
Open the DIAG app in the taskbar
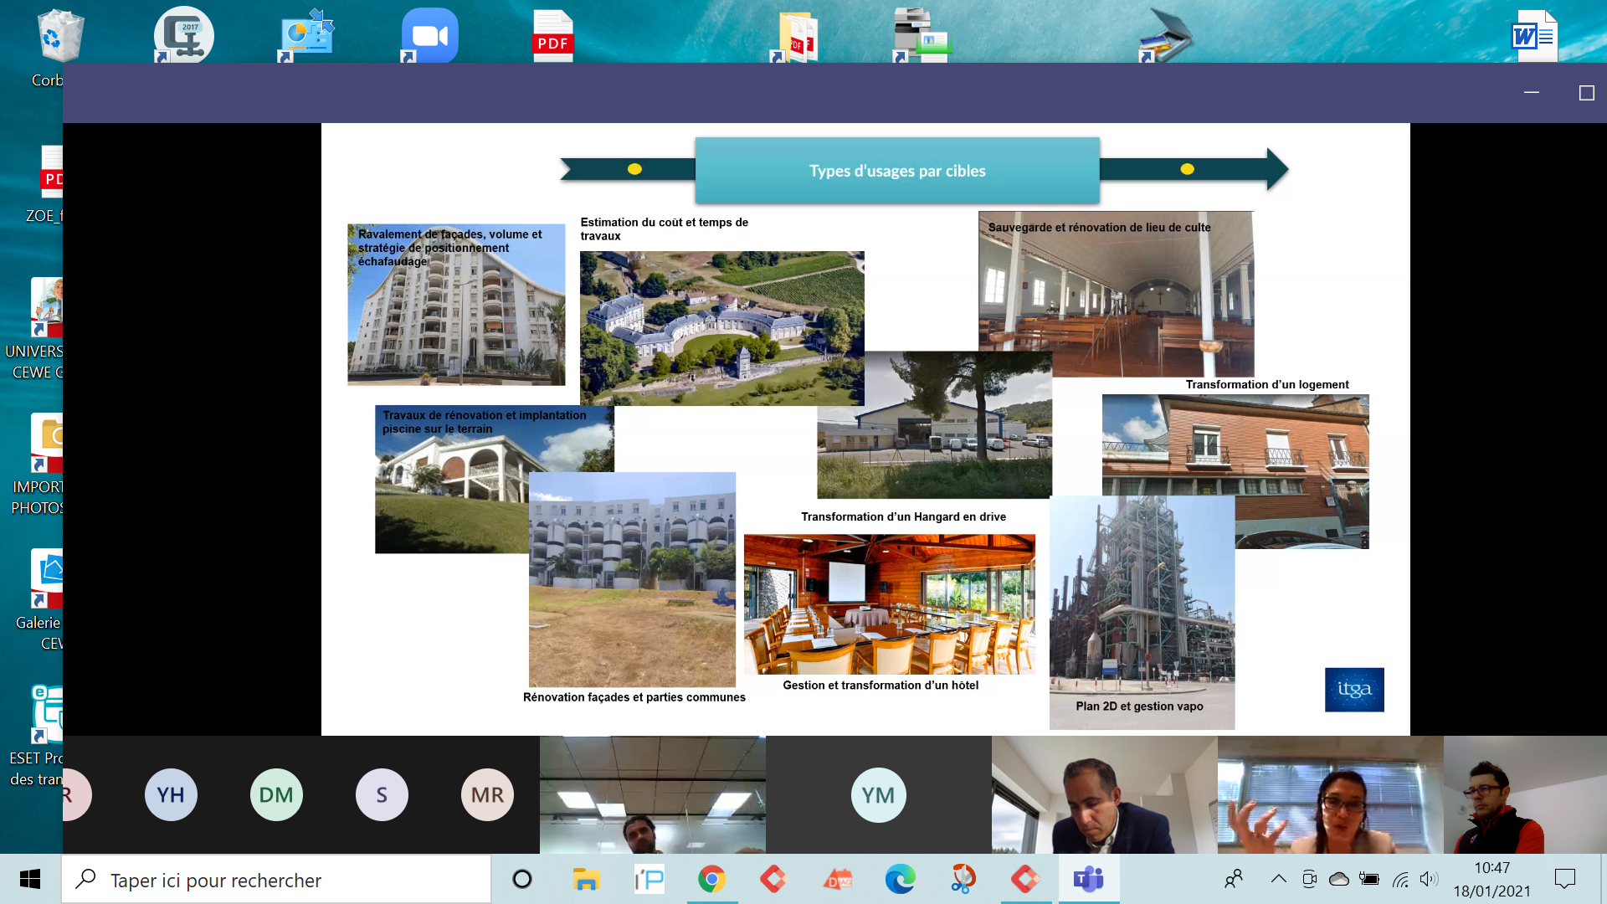point(837,879)
